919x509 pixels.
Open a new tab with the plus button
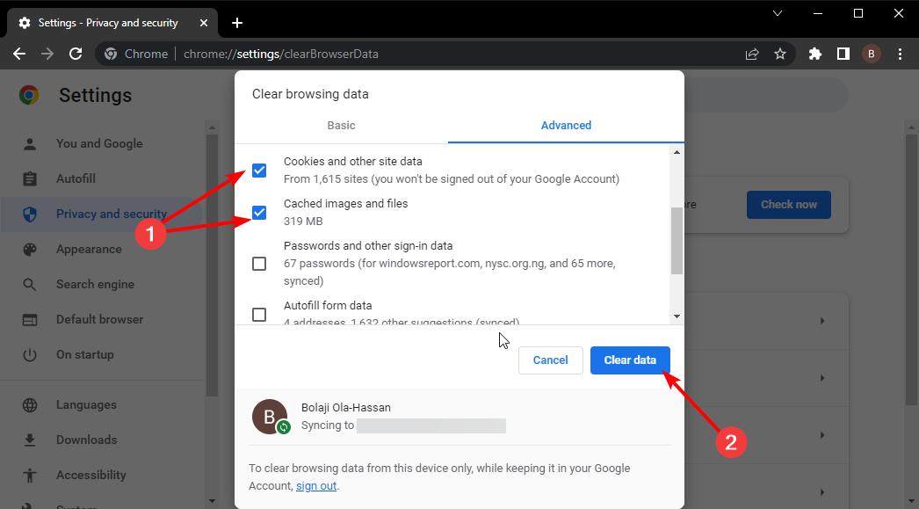tap(236, 23)
